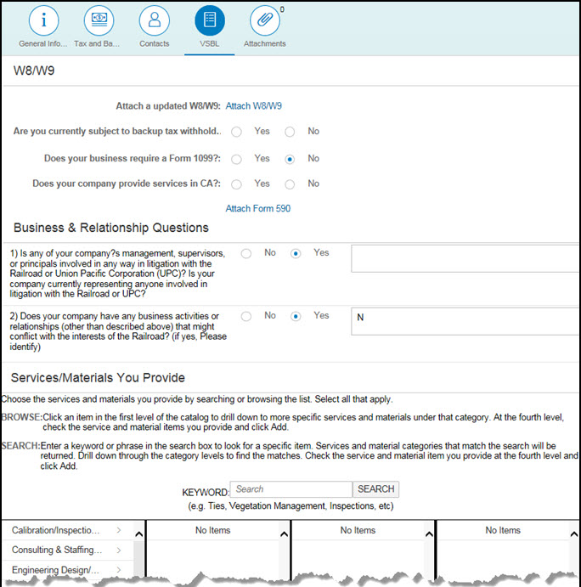Click the SEARCH button
Viewport: 581px width, 587px height.
pyautogui.click(x=375, y=489)
